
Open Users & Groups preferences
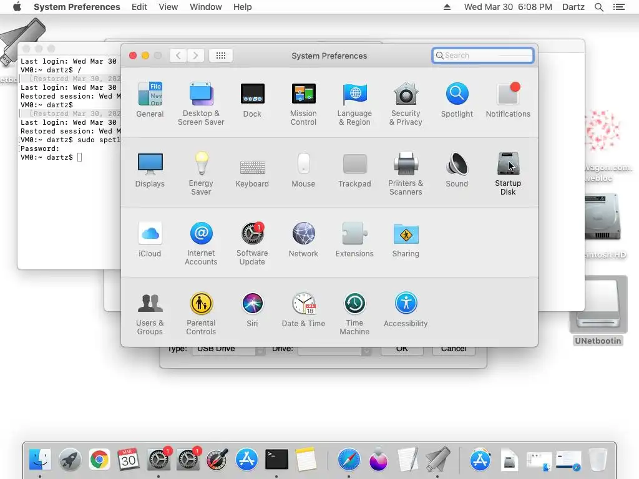[x=150, y=314]
